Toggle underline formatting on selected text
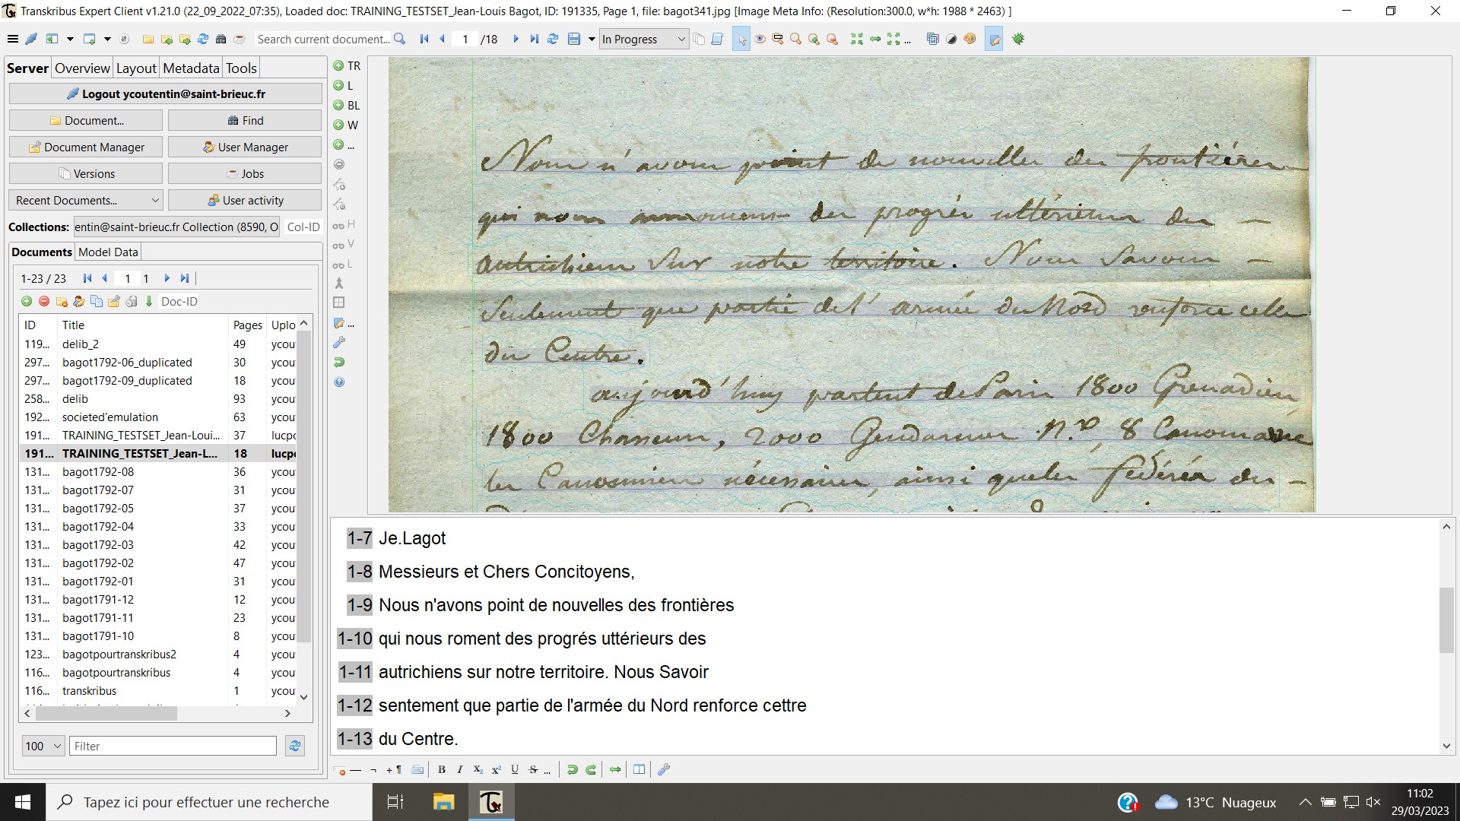 point(515,769)
